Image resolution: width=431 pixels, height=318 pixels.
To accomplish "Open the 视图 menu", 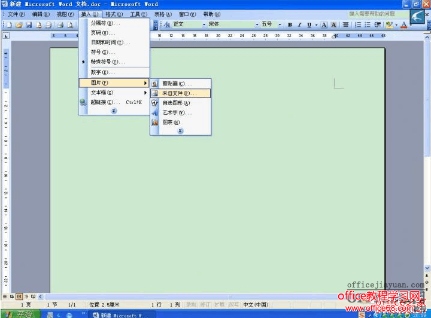I will [x=65, y=14].
